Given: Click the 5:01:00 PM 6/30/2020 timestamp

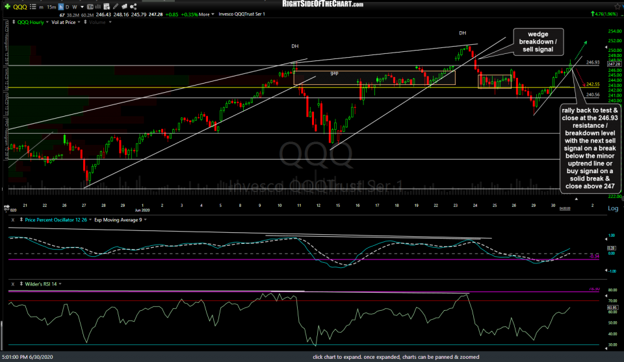Looking at the screenshot, I should click(27, 357).
